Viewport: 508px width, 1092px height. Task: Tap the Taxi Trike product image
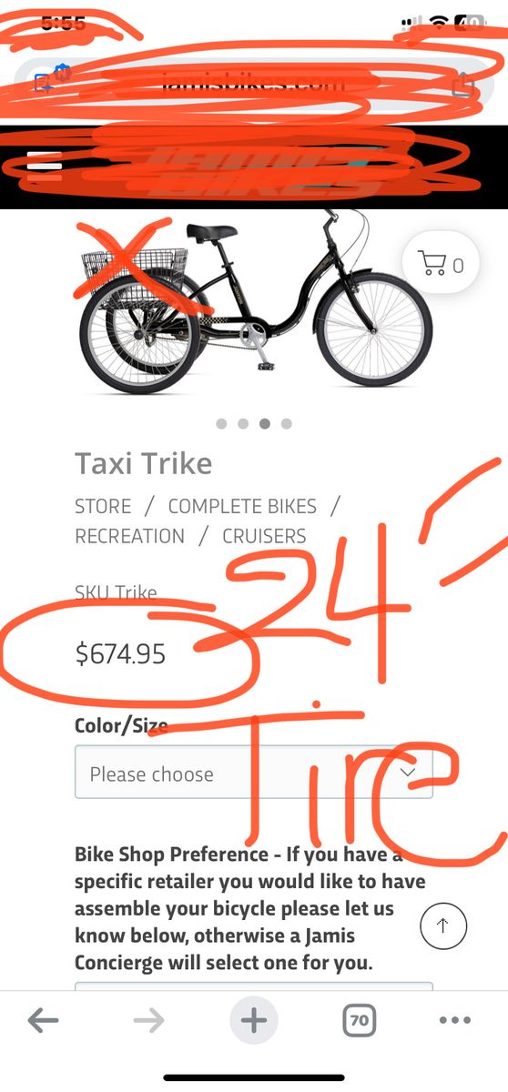(x=252, y=300)
